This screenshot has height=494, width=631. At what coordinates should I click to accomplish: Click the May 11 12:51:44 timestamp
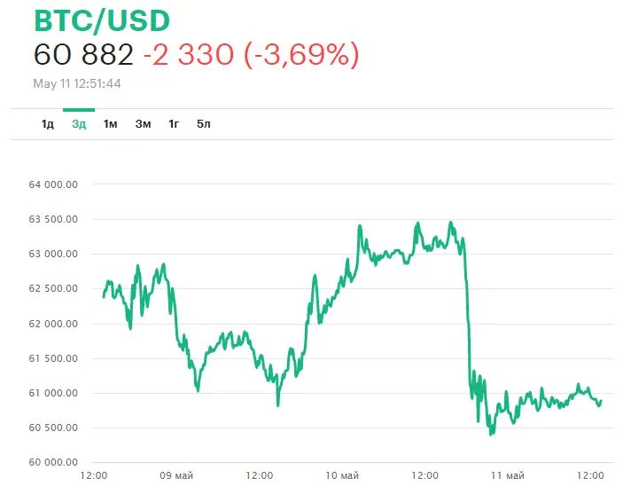pos(77,84)
